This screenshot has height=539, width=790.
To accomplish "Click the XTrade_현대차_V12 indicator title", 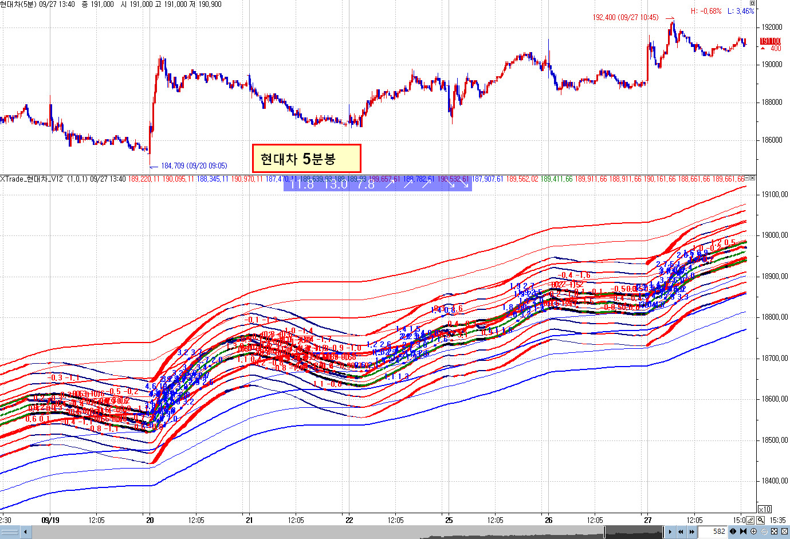I will (x=32, y=179).
